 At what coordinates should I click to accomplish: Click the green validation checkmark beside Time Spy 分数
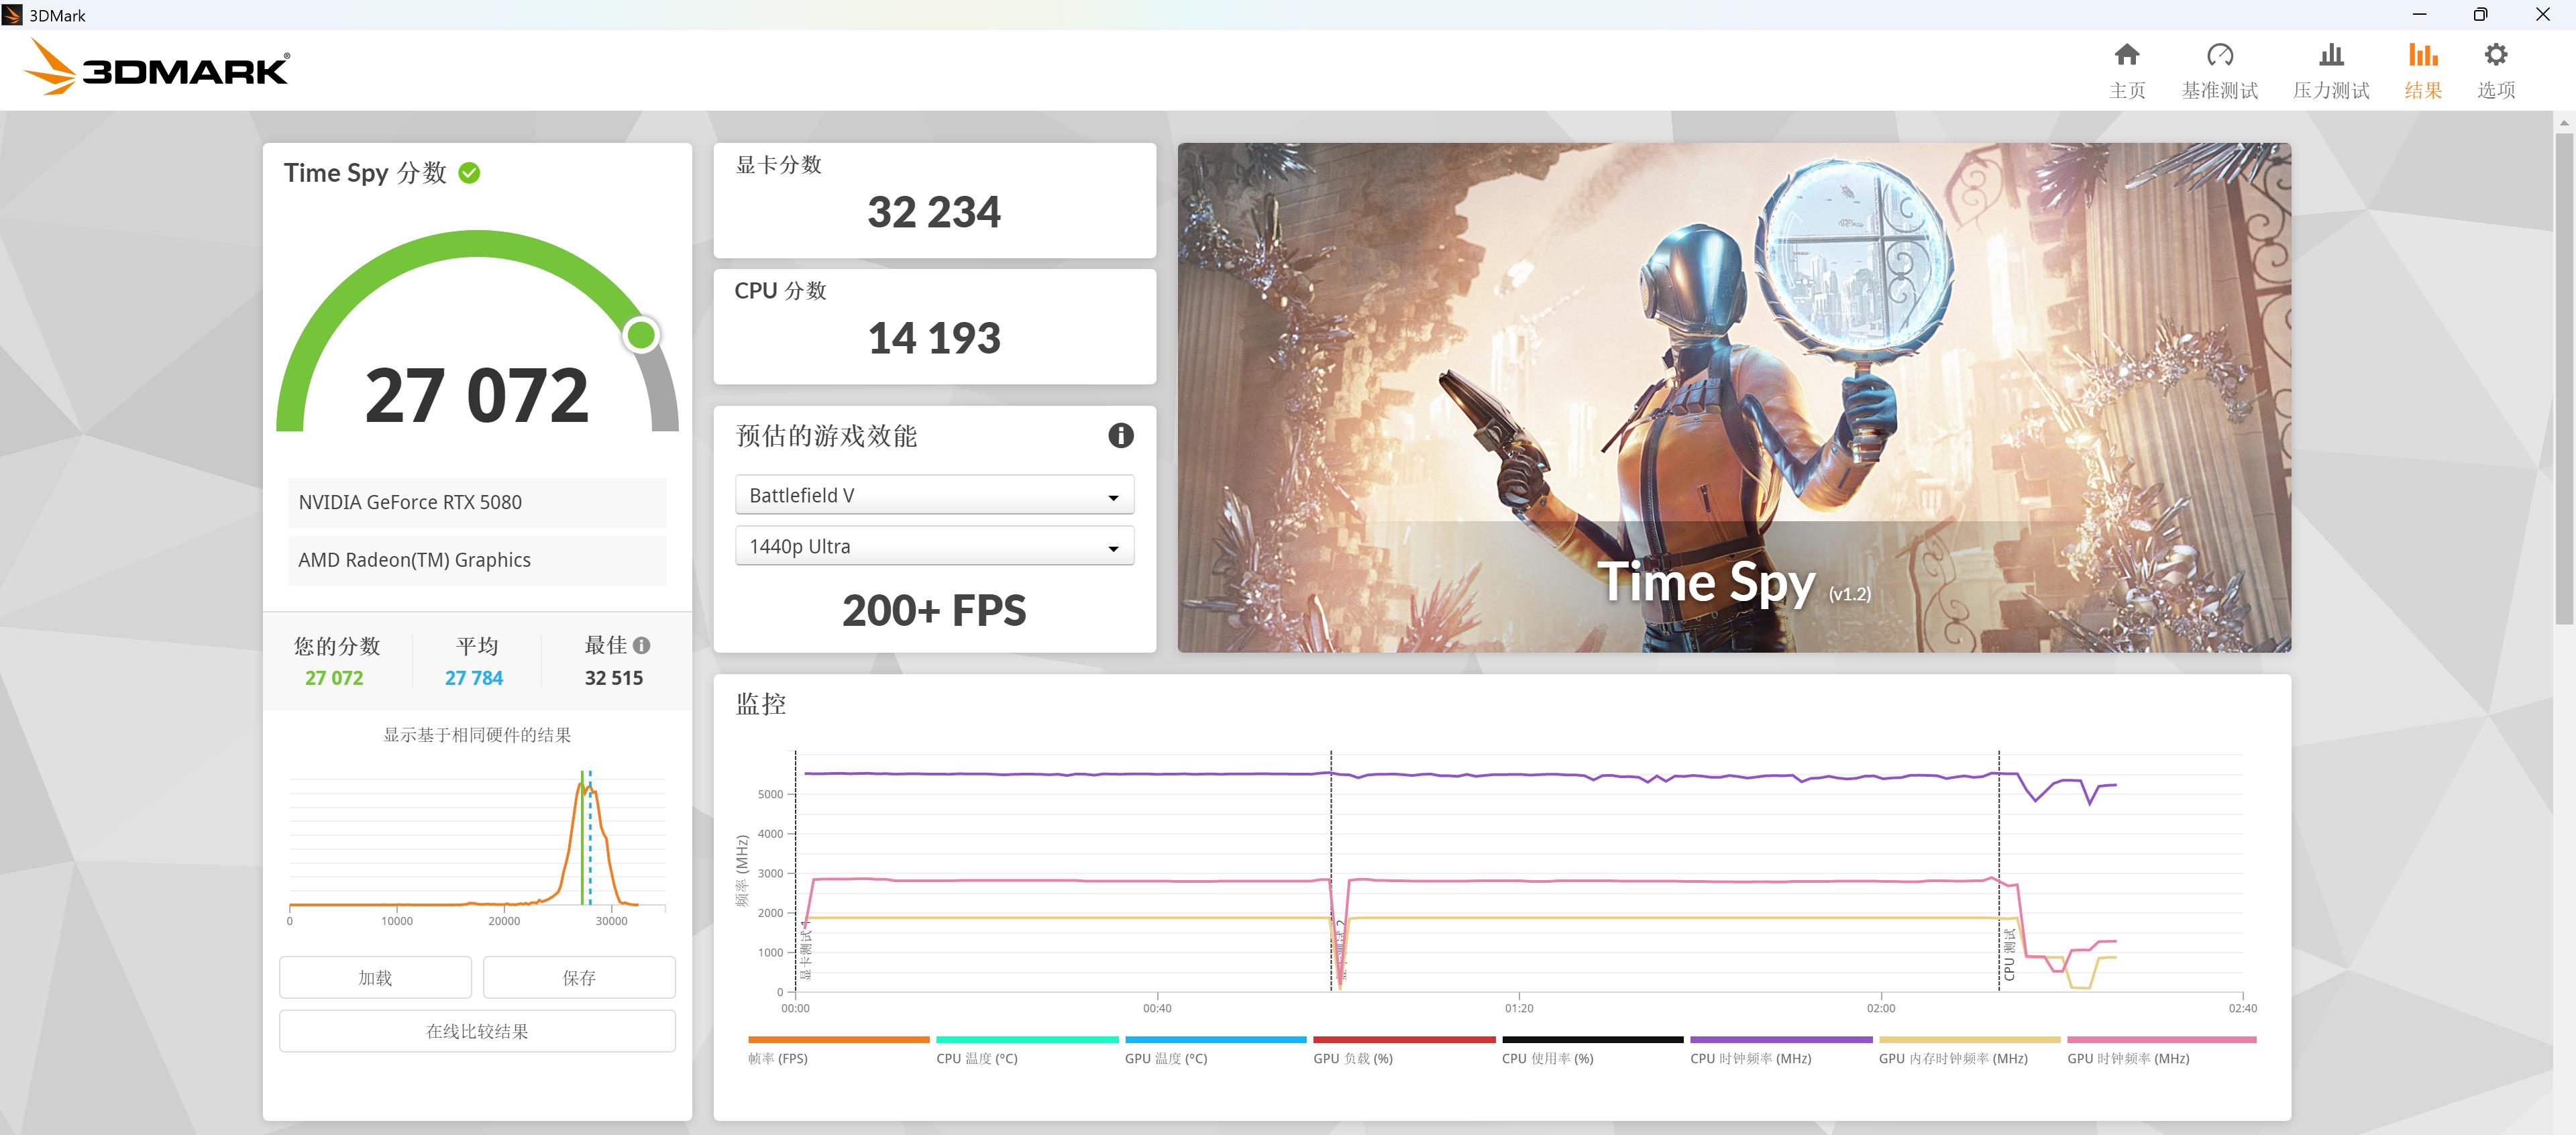(469, 173)
